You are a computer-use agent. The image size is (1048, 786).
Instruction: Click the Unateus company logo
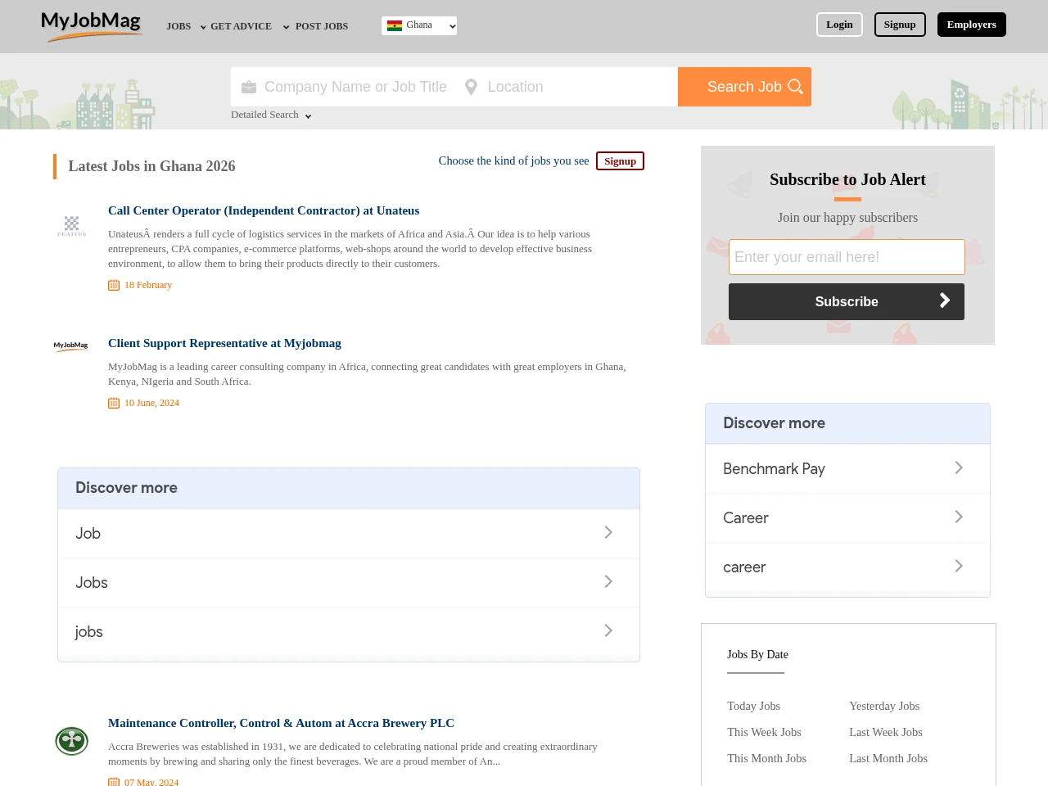[x=72, y=226]
